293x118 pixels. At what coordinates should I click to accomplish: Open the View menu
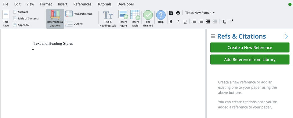(30, 4)
